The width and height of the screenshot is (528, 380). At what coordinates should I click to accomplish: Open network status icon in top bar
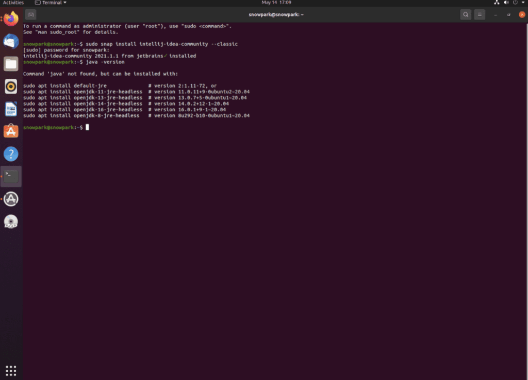[x=497, y=3]
